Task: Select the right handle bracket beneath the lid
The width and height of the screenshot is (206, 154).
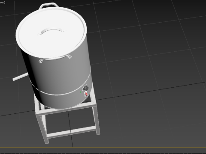Action: pos(69,57)
